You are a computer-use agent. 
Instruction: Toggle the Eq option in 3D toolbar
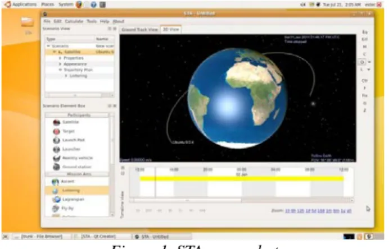coord(365,32)
